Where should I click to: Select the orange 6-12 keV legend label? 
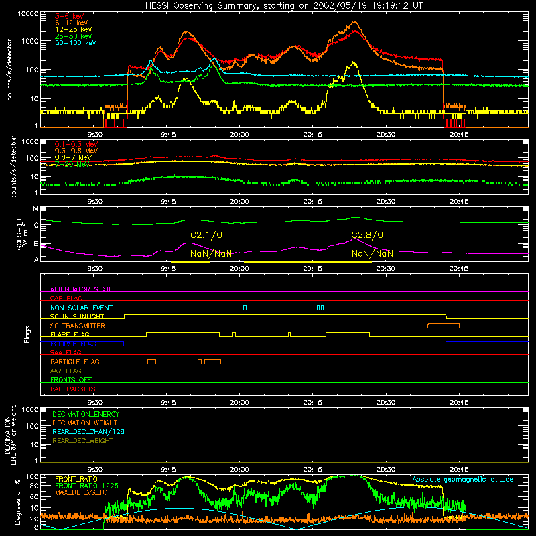pos(71,23)
